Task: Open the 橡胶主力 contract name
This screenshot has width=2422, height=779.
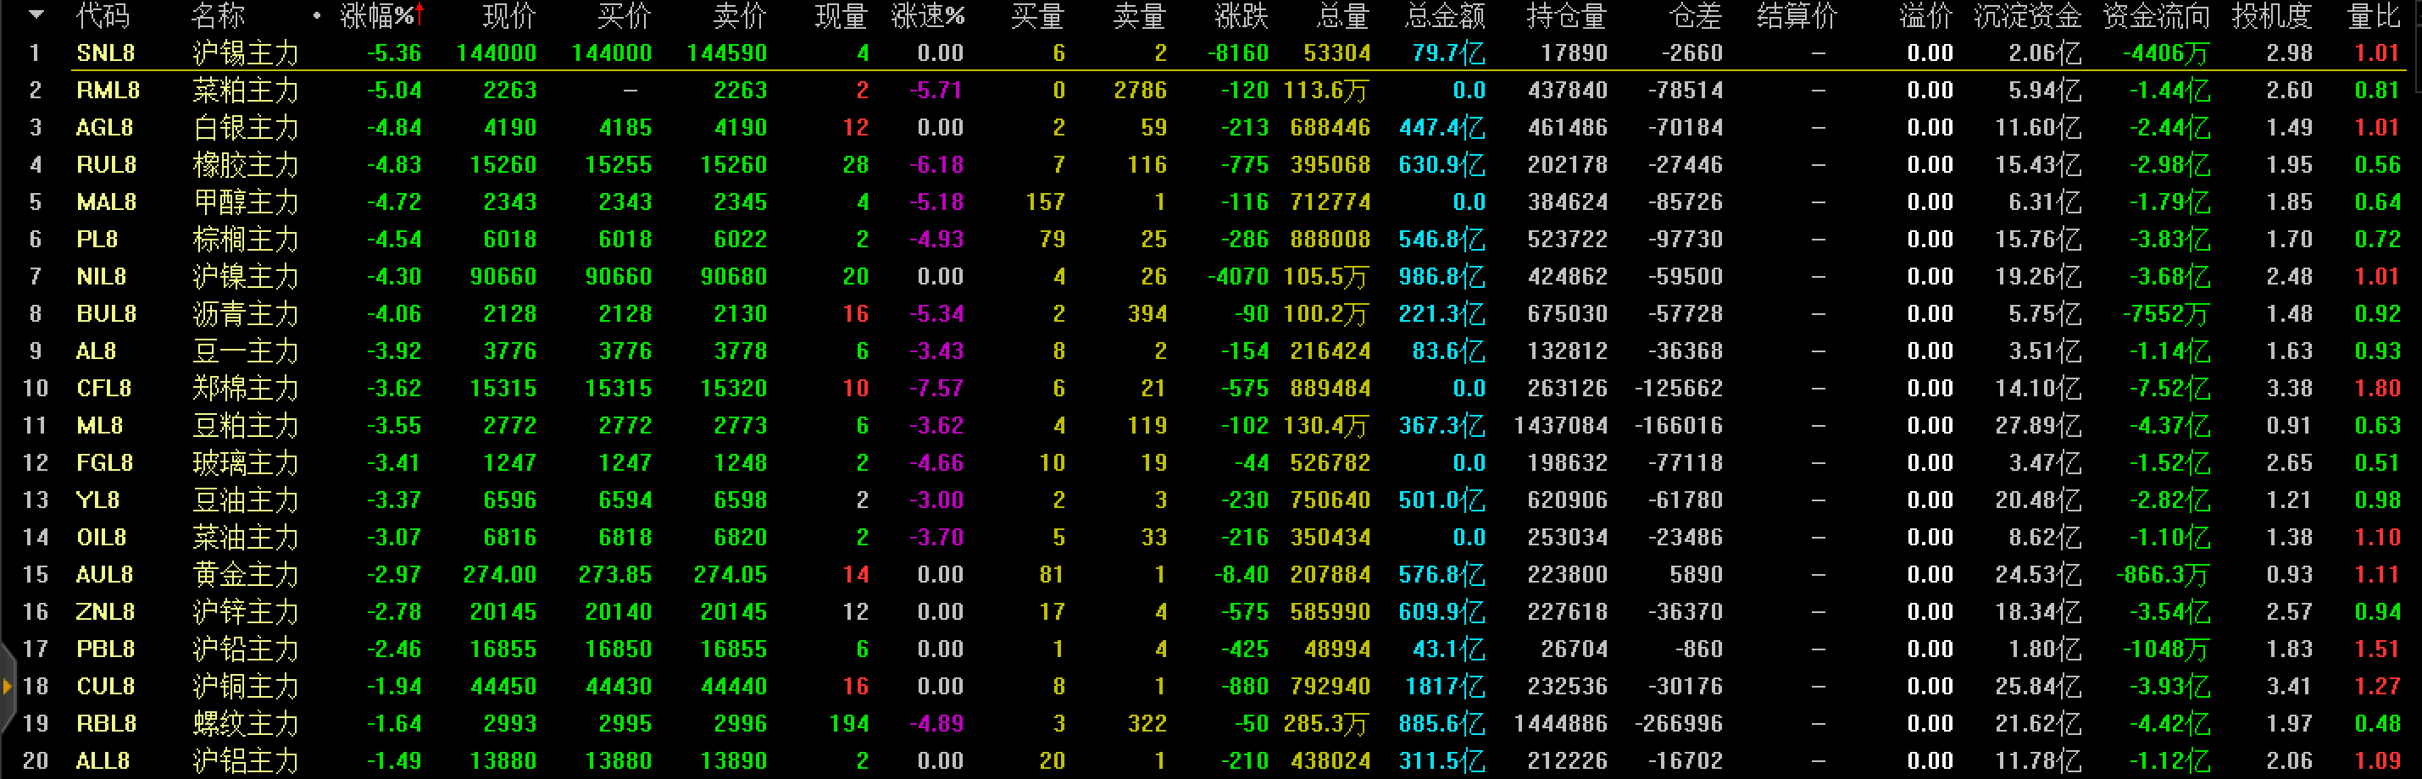Action: pos(246,165)
